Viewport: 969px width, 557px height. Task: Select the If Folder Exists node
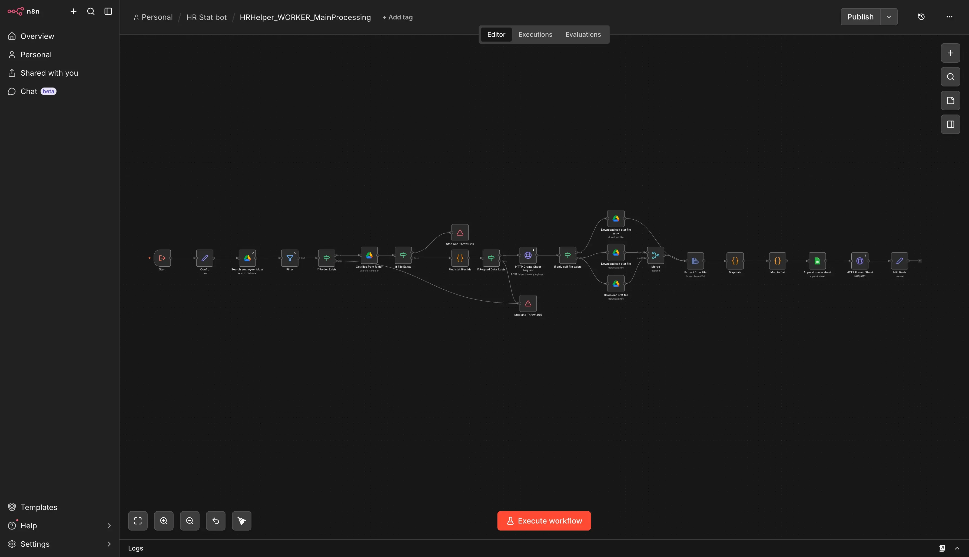click(327, 258)
